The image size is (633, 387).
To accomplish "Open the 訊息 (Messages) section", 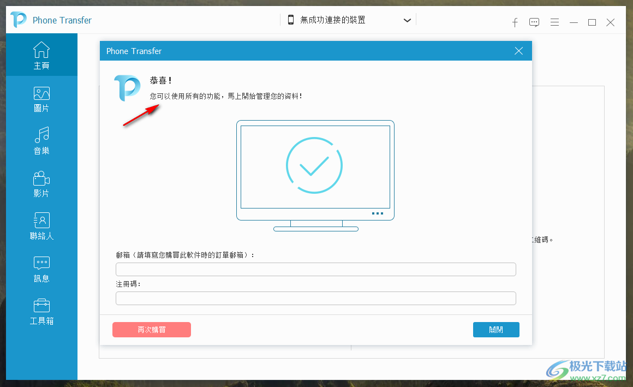I will coord(41,269).
